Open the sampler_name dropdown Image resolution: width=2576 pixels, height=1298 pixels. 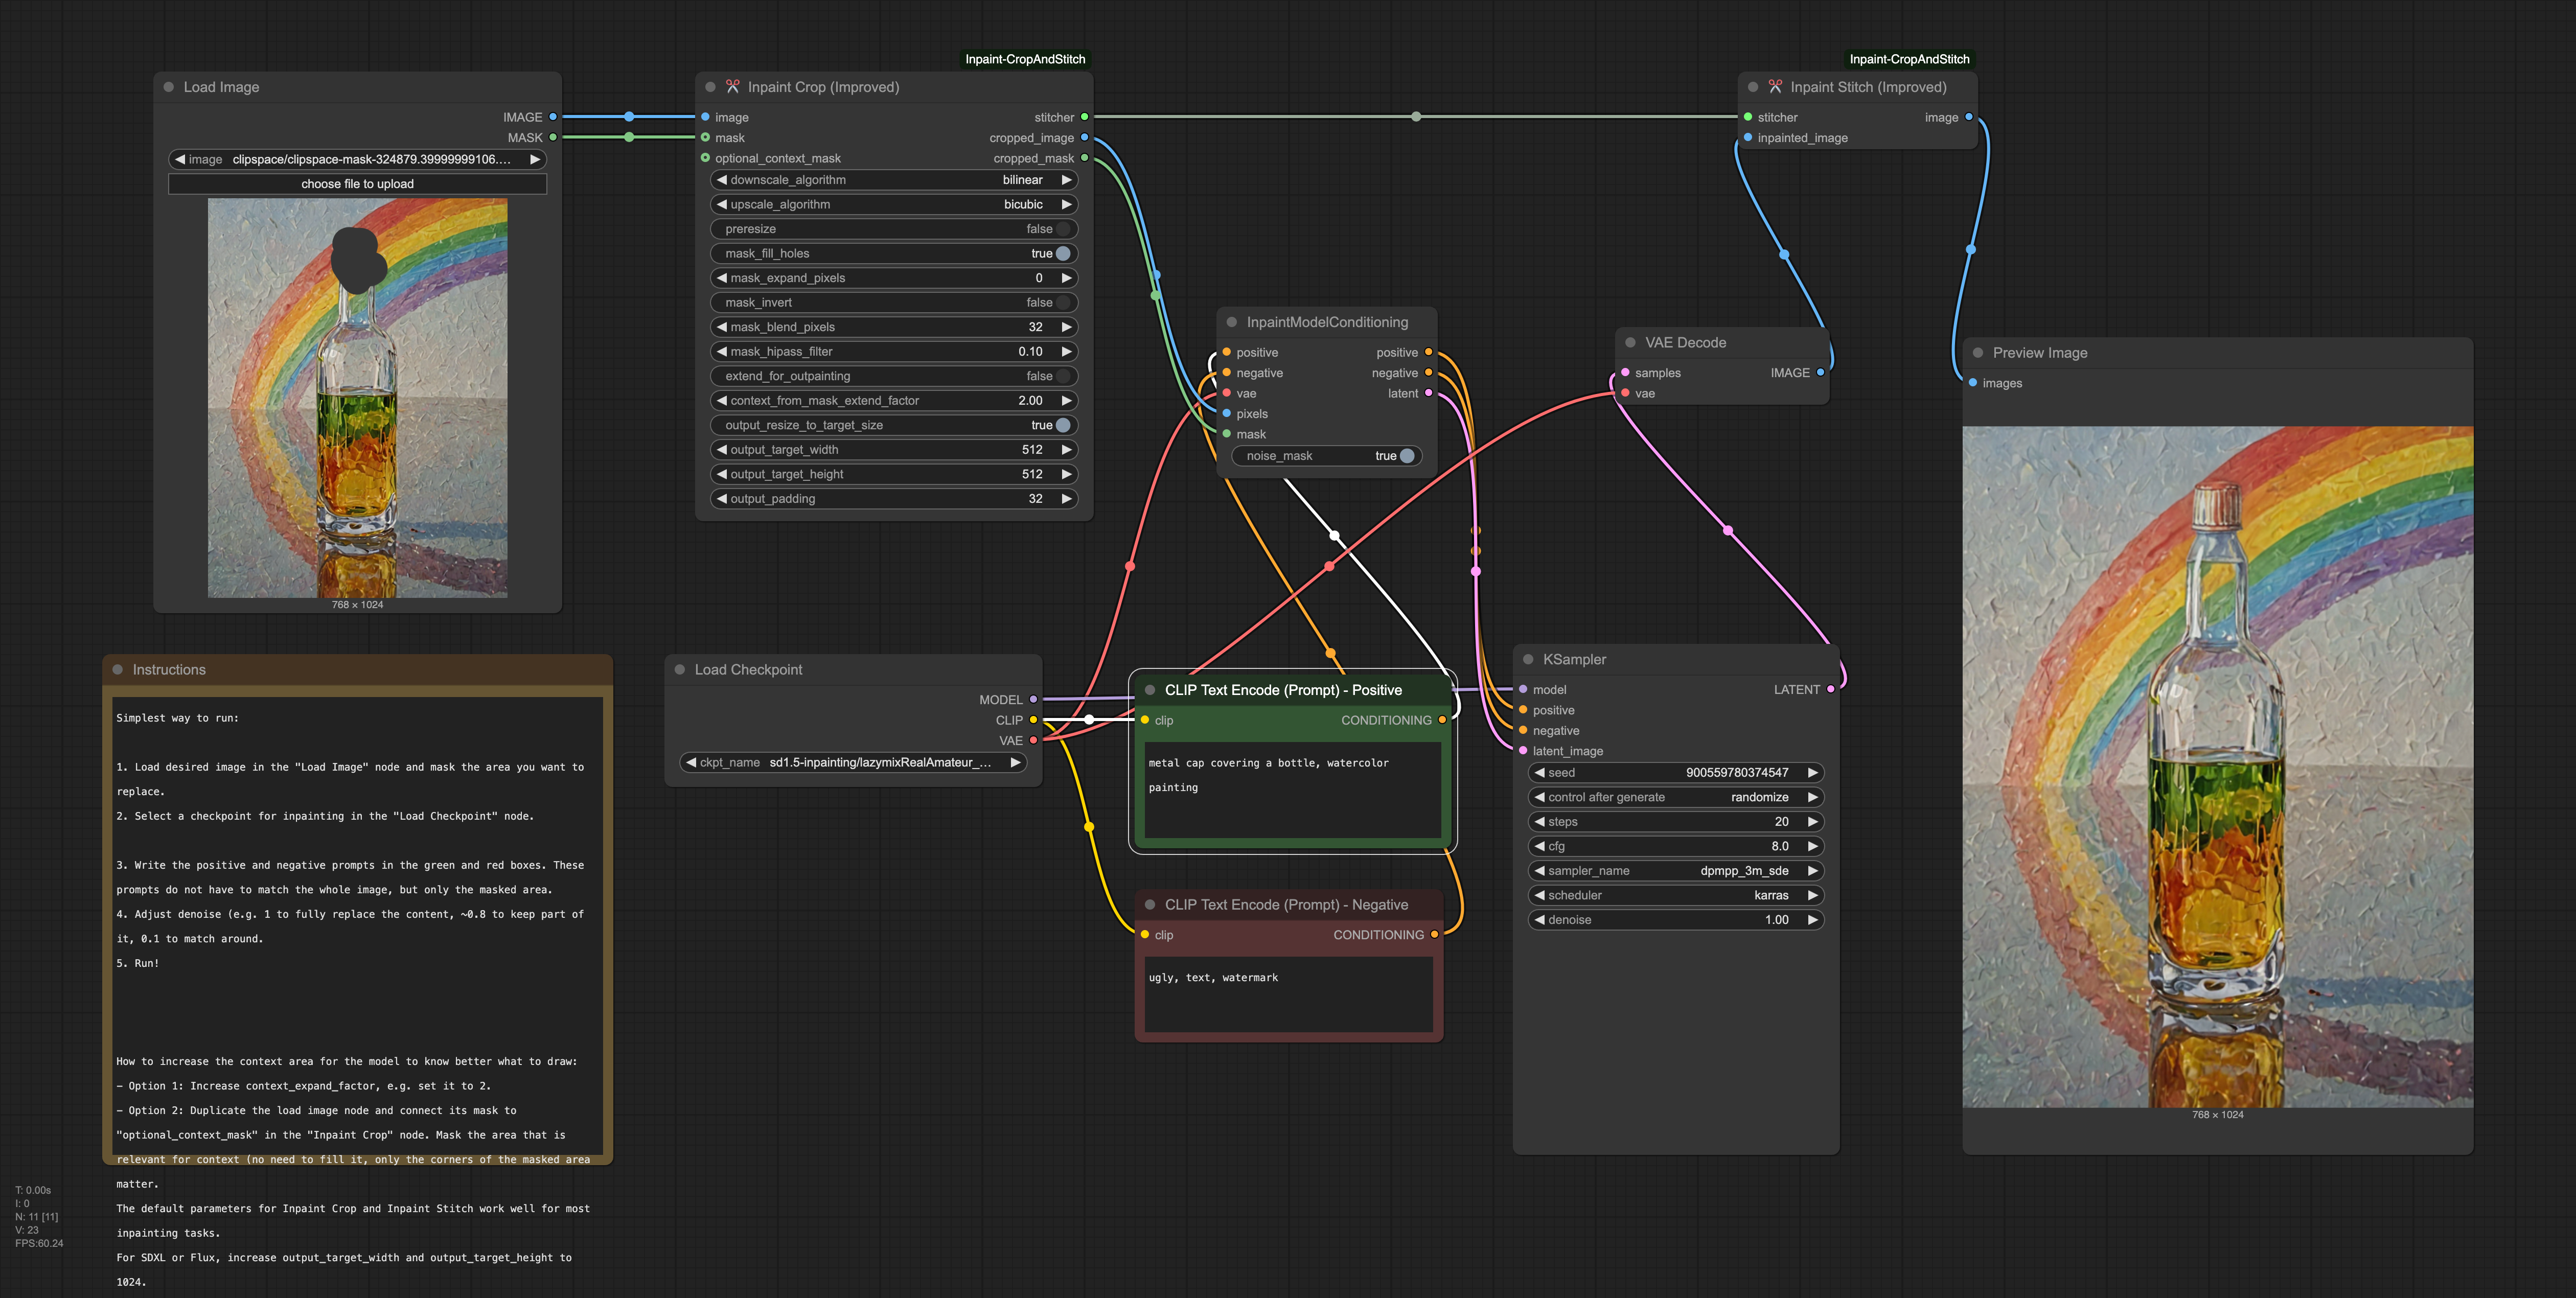(x=1675, y=871)
